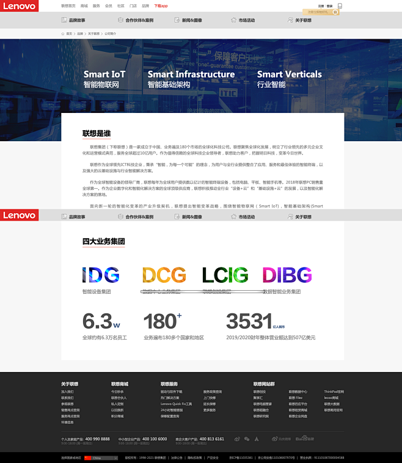Click the Lenovo logo in the top header

[x=19, y=5]
